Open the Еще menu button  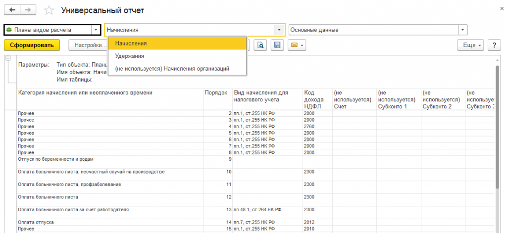(x=472, y=45)
